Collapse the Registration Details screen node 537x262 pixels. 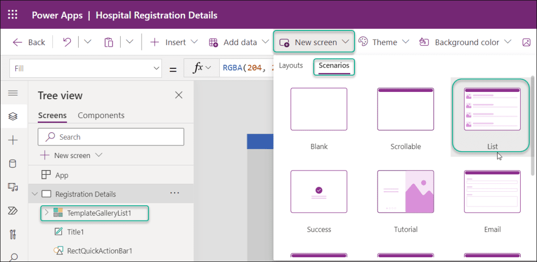pos(35,194)
